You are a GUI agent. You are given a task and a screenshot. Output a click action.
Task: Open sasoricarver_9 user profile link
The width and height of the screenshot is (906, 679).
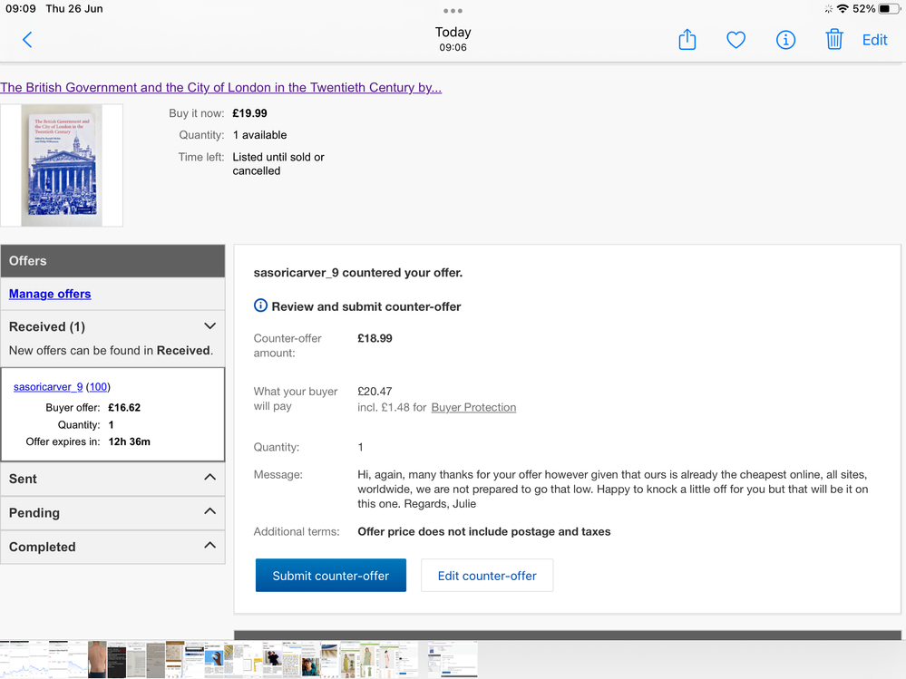pos(48,387)
